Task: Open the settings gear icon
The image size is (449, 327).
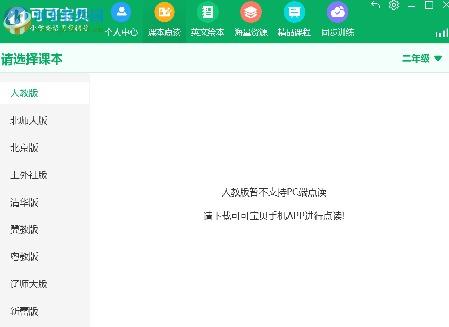Action: (x=393, y=5)
